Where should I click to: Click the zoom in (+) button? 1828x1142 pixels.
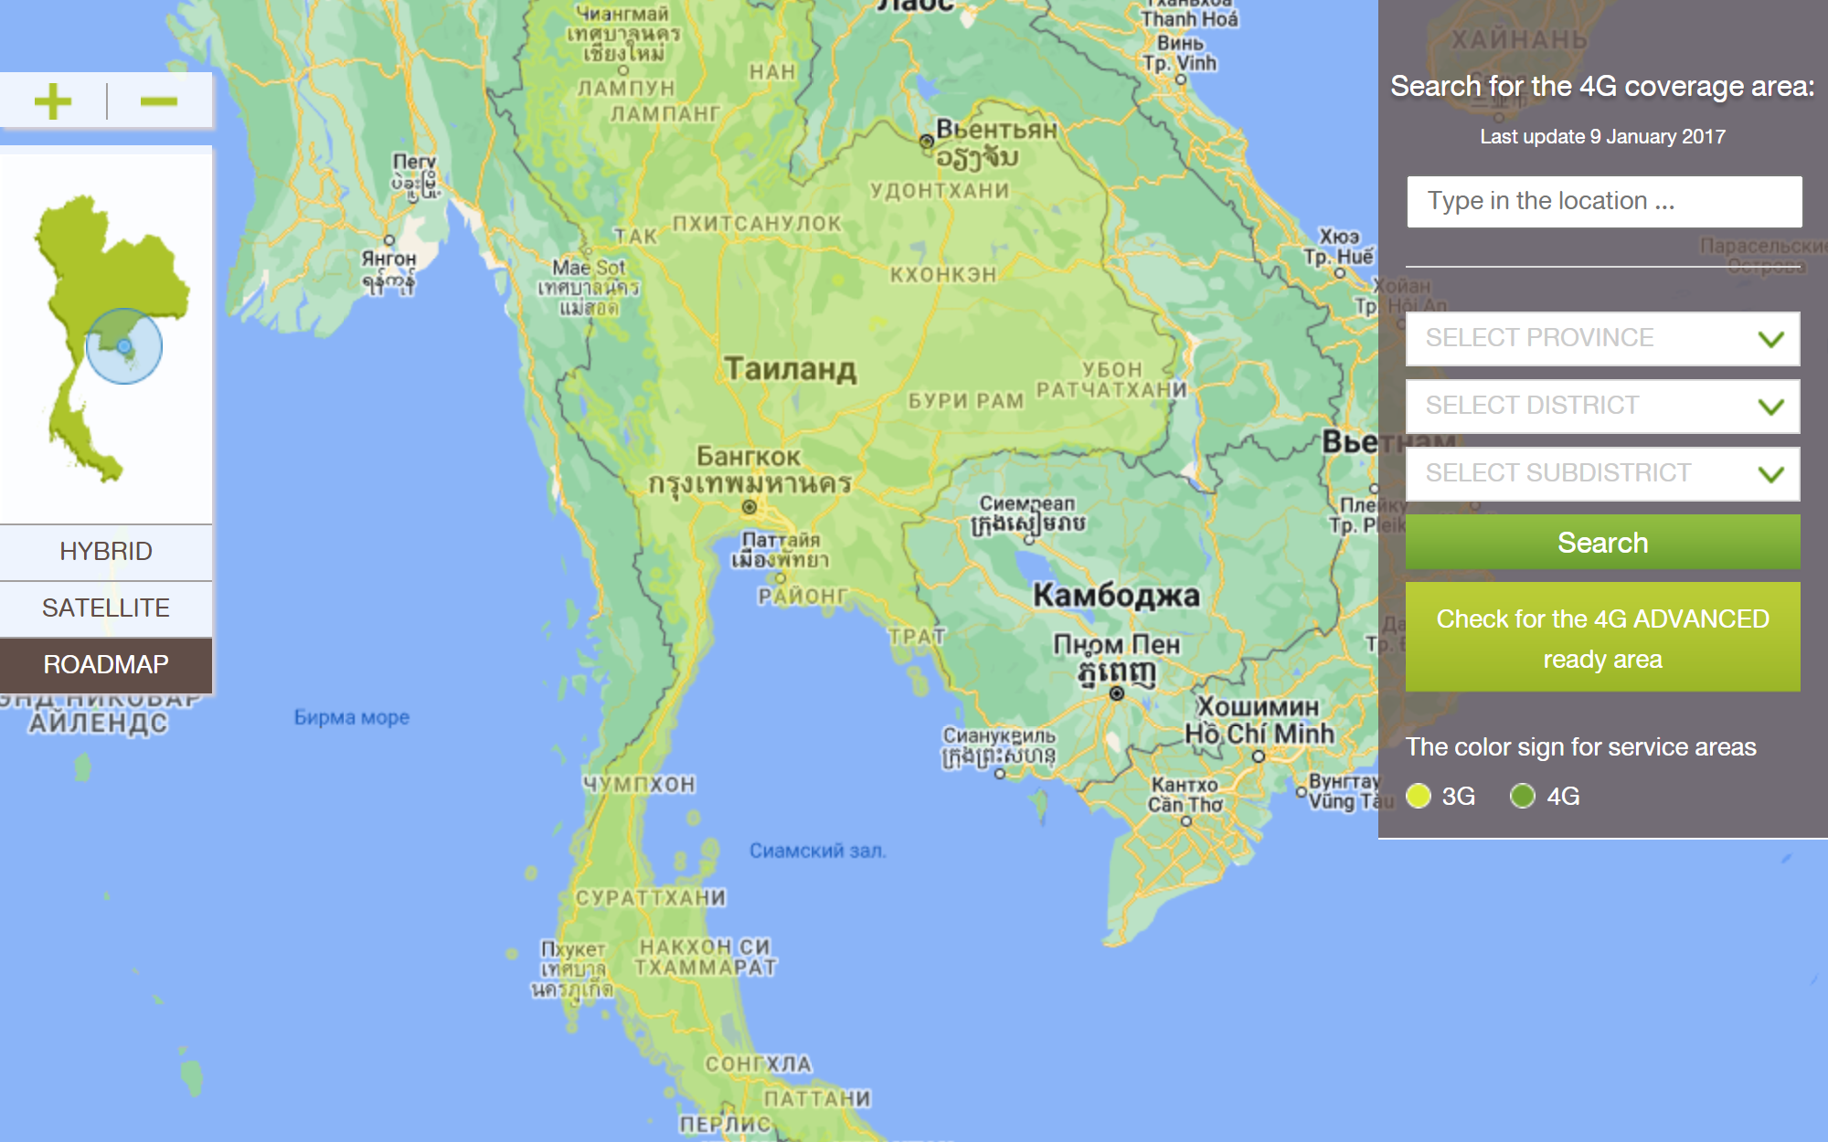53,90
